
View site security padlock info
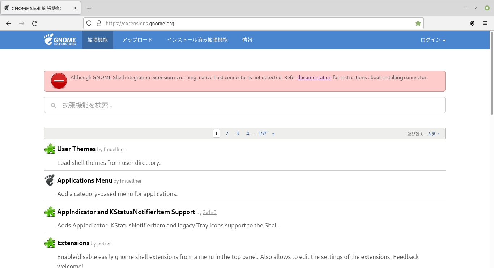point(99,24)
